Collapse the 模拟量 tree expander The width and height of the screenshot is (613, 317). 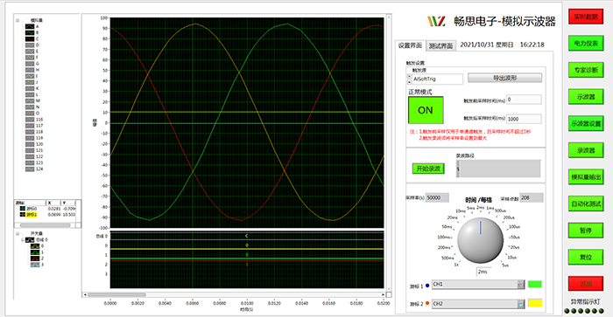point(18,20)
